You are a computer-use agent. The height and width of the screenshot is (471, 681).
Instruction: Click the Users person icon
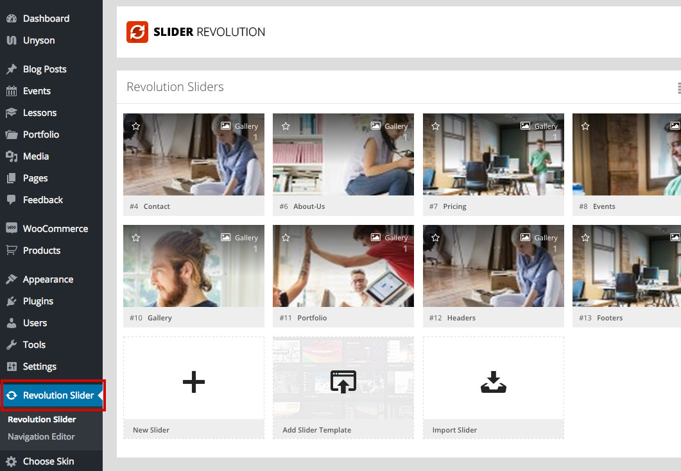[x=12, y=323]
